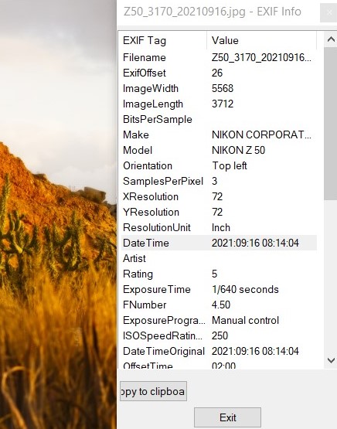Select the Orientation Top left row
This screenshot has height=429, width=337.
(219, 165)
